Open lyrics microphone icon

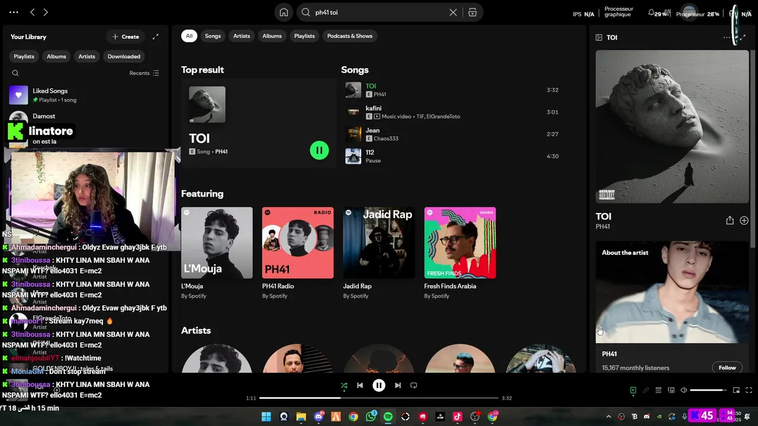coord(646,390)
